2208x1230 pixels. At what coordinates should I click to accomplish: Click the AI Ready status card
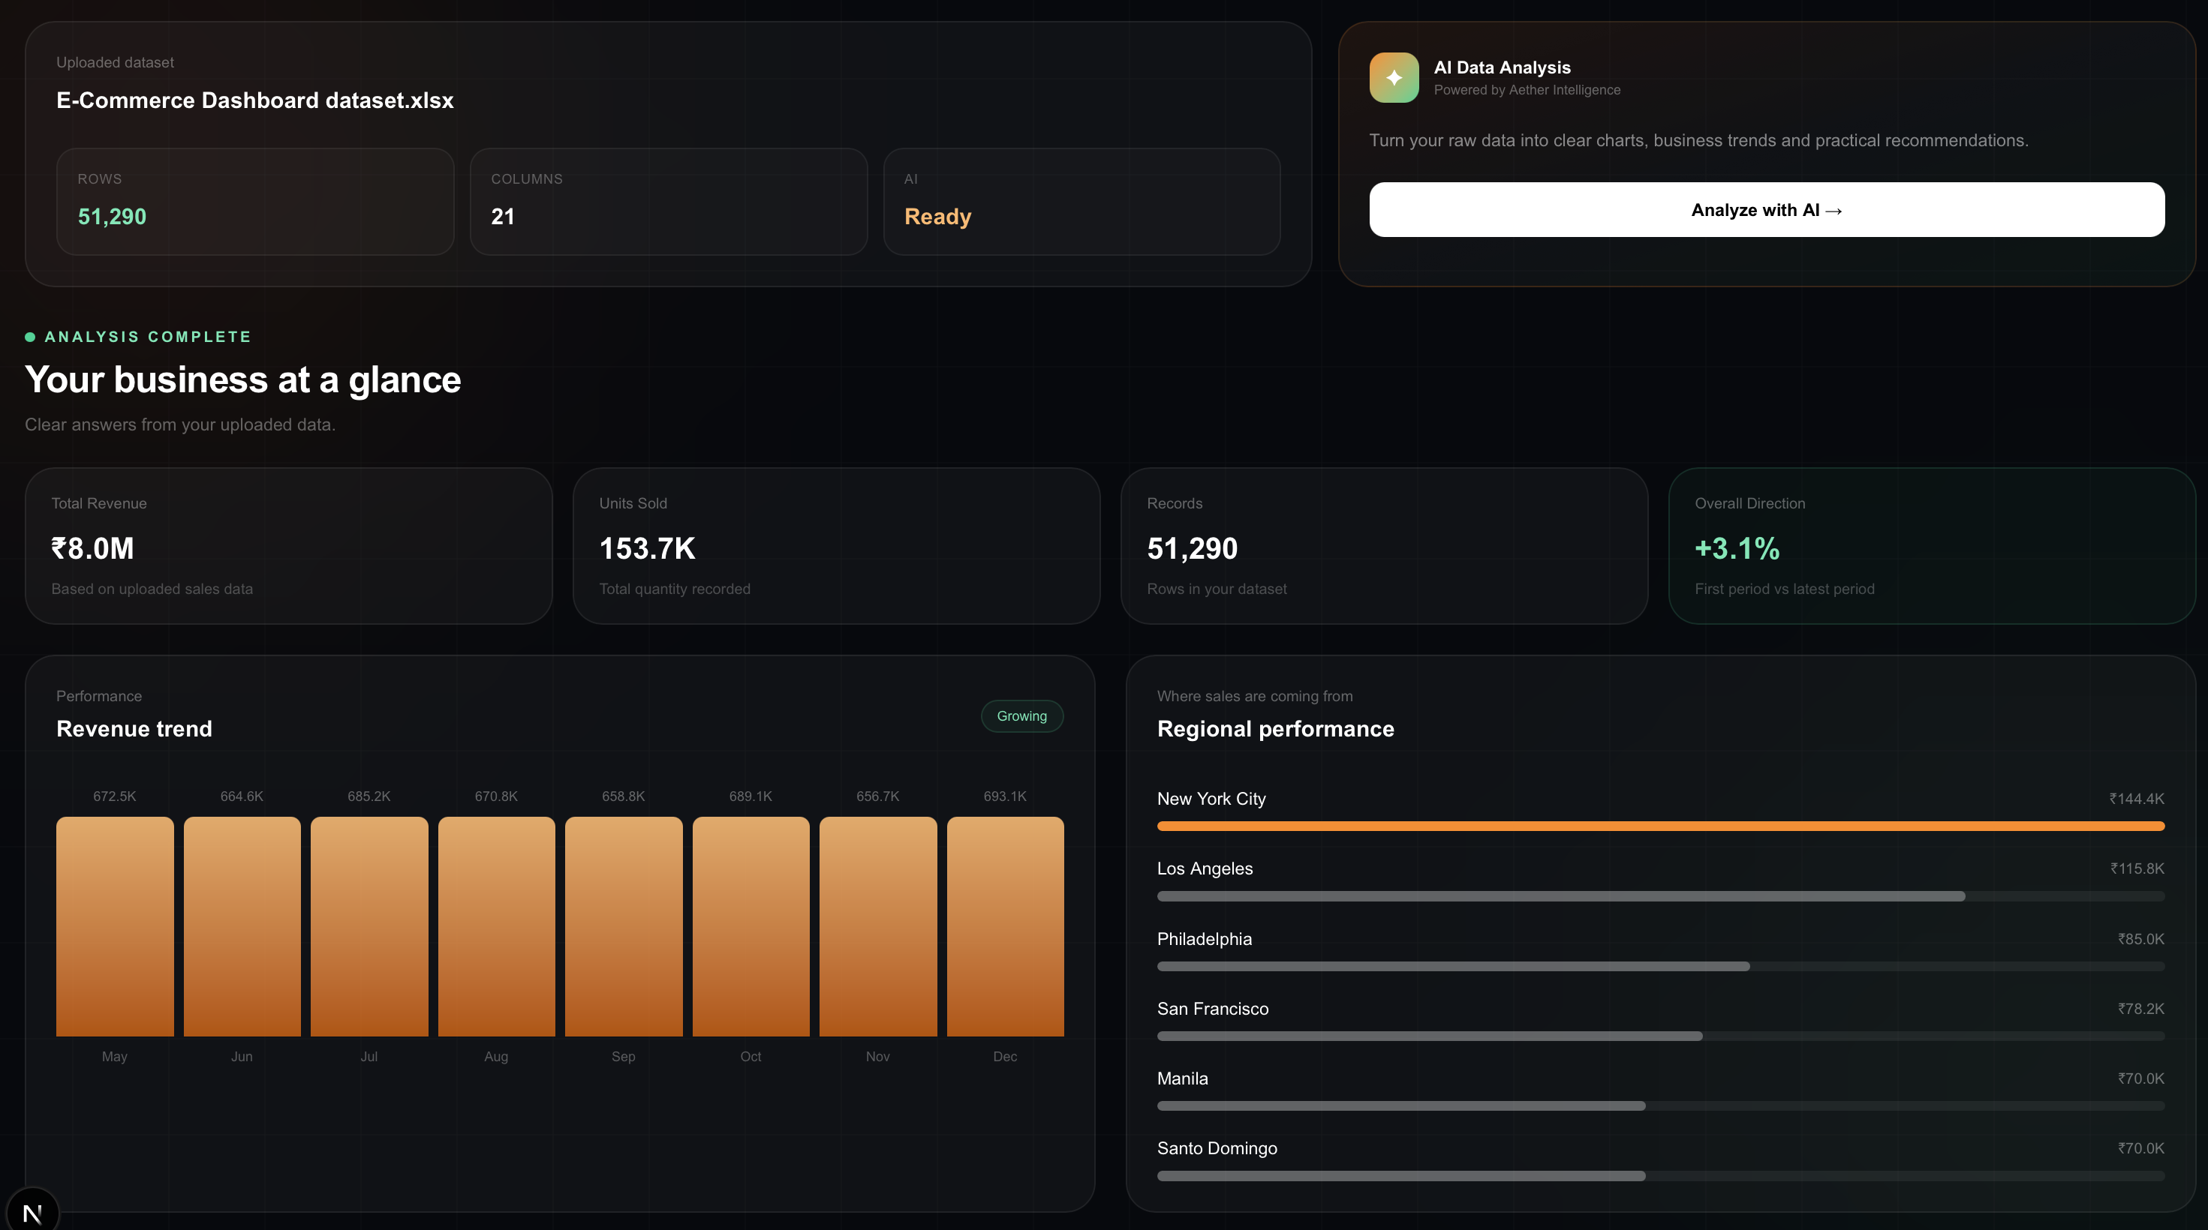coord(1081,201)
